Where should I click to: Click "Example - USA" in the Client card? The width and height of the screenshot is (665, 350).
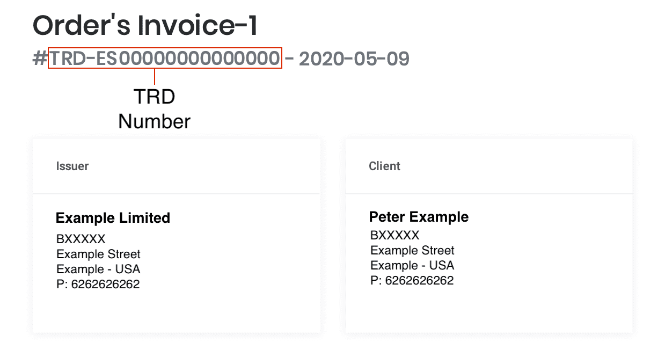tap(412, 265)
